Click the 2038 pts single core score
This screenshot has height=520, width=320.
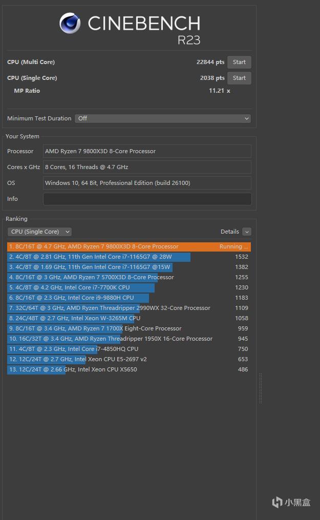click(x=212, y=78)
